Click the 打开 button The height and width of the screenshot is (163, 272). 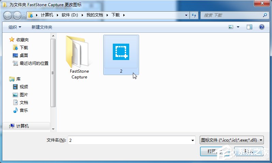coord(214,151)
